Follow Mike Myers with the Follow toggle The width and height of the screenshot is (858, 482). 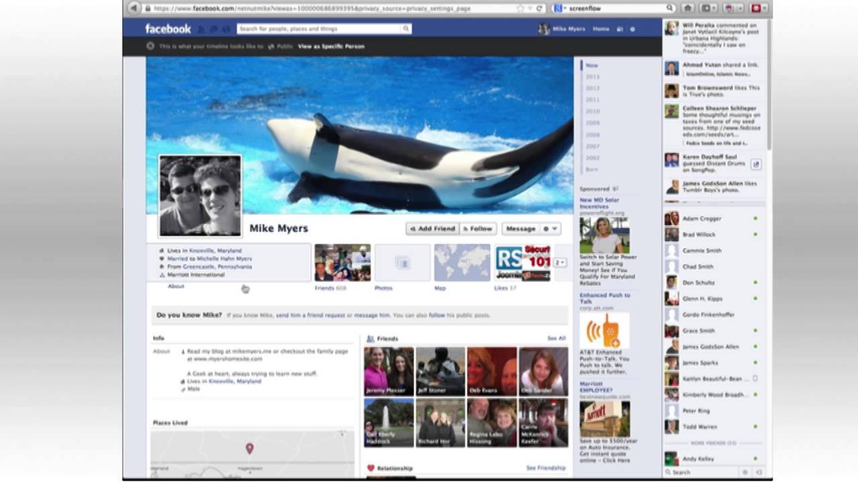click(478, 228)
